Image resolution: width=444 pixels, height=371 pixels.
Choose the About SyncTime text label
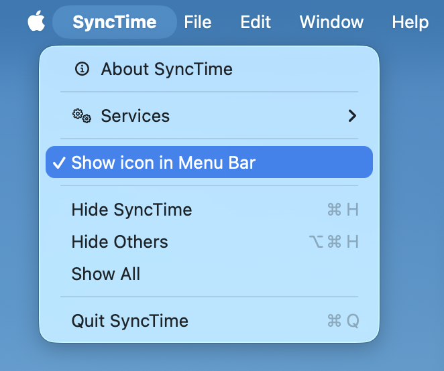[x=166, y=69]
